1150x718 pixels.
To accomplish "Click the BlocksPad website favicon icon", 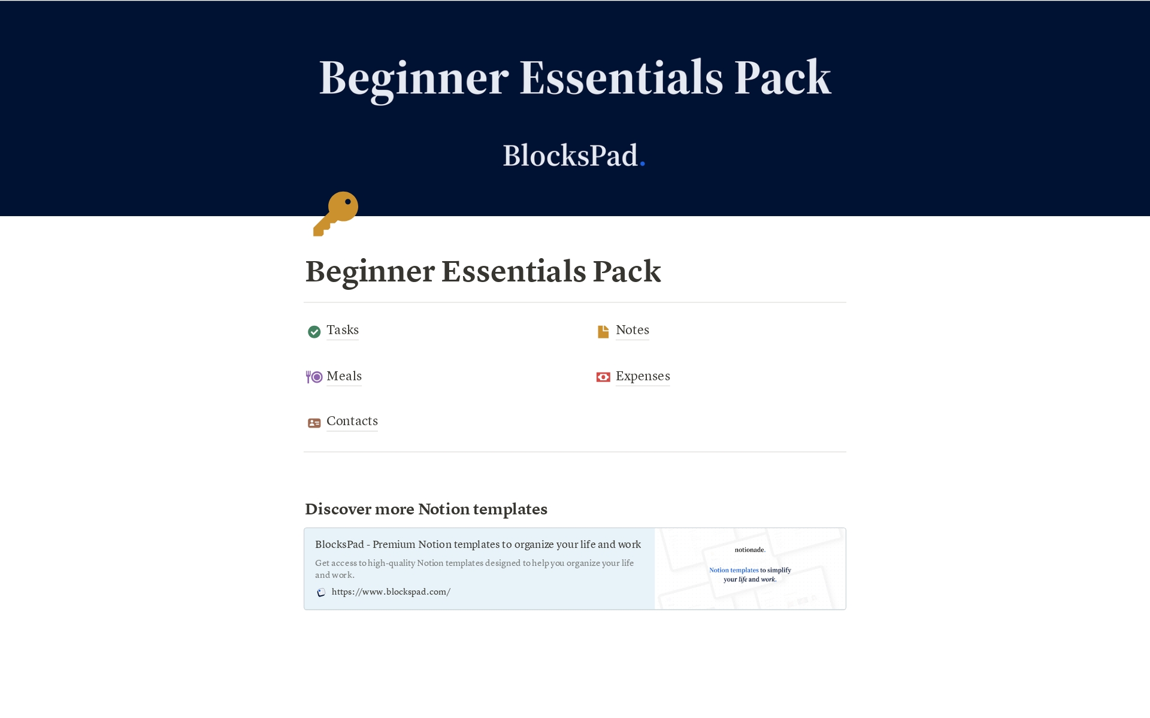I will pyautogui.click(x=321, y=592).
